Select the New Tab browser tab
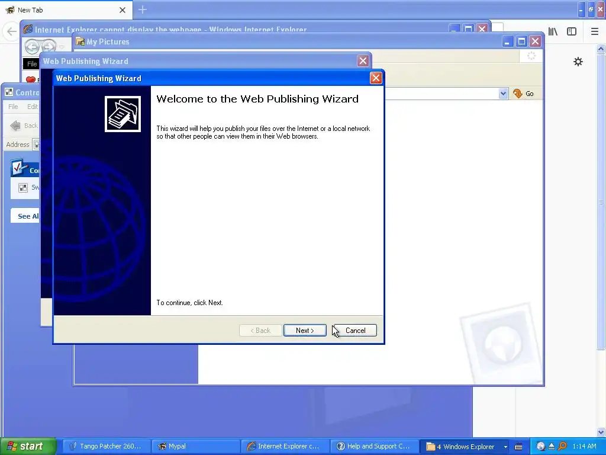The image size is (606, 455). click(66, 9)
